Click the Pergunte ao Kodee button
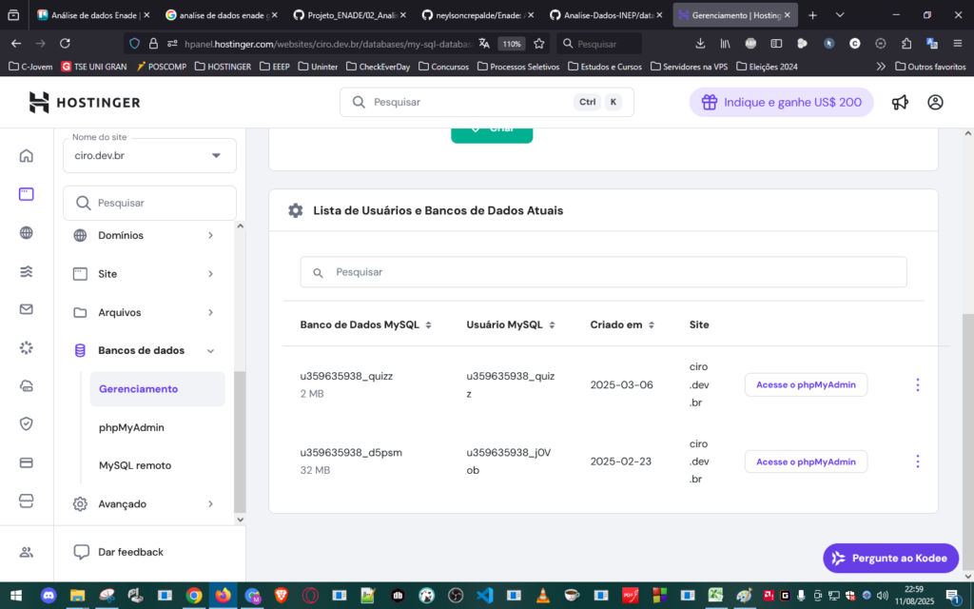 (x=890, y=559)
